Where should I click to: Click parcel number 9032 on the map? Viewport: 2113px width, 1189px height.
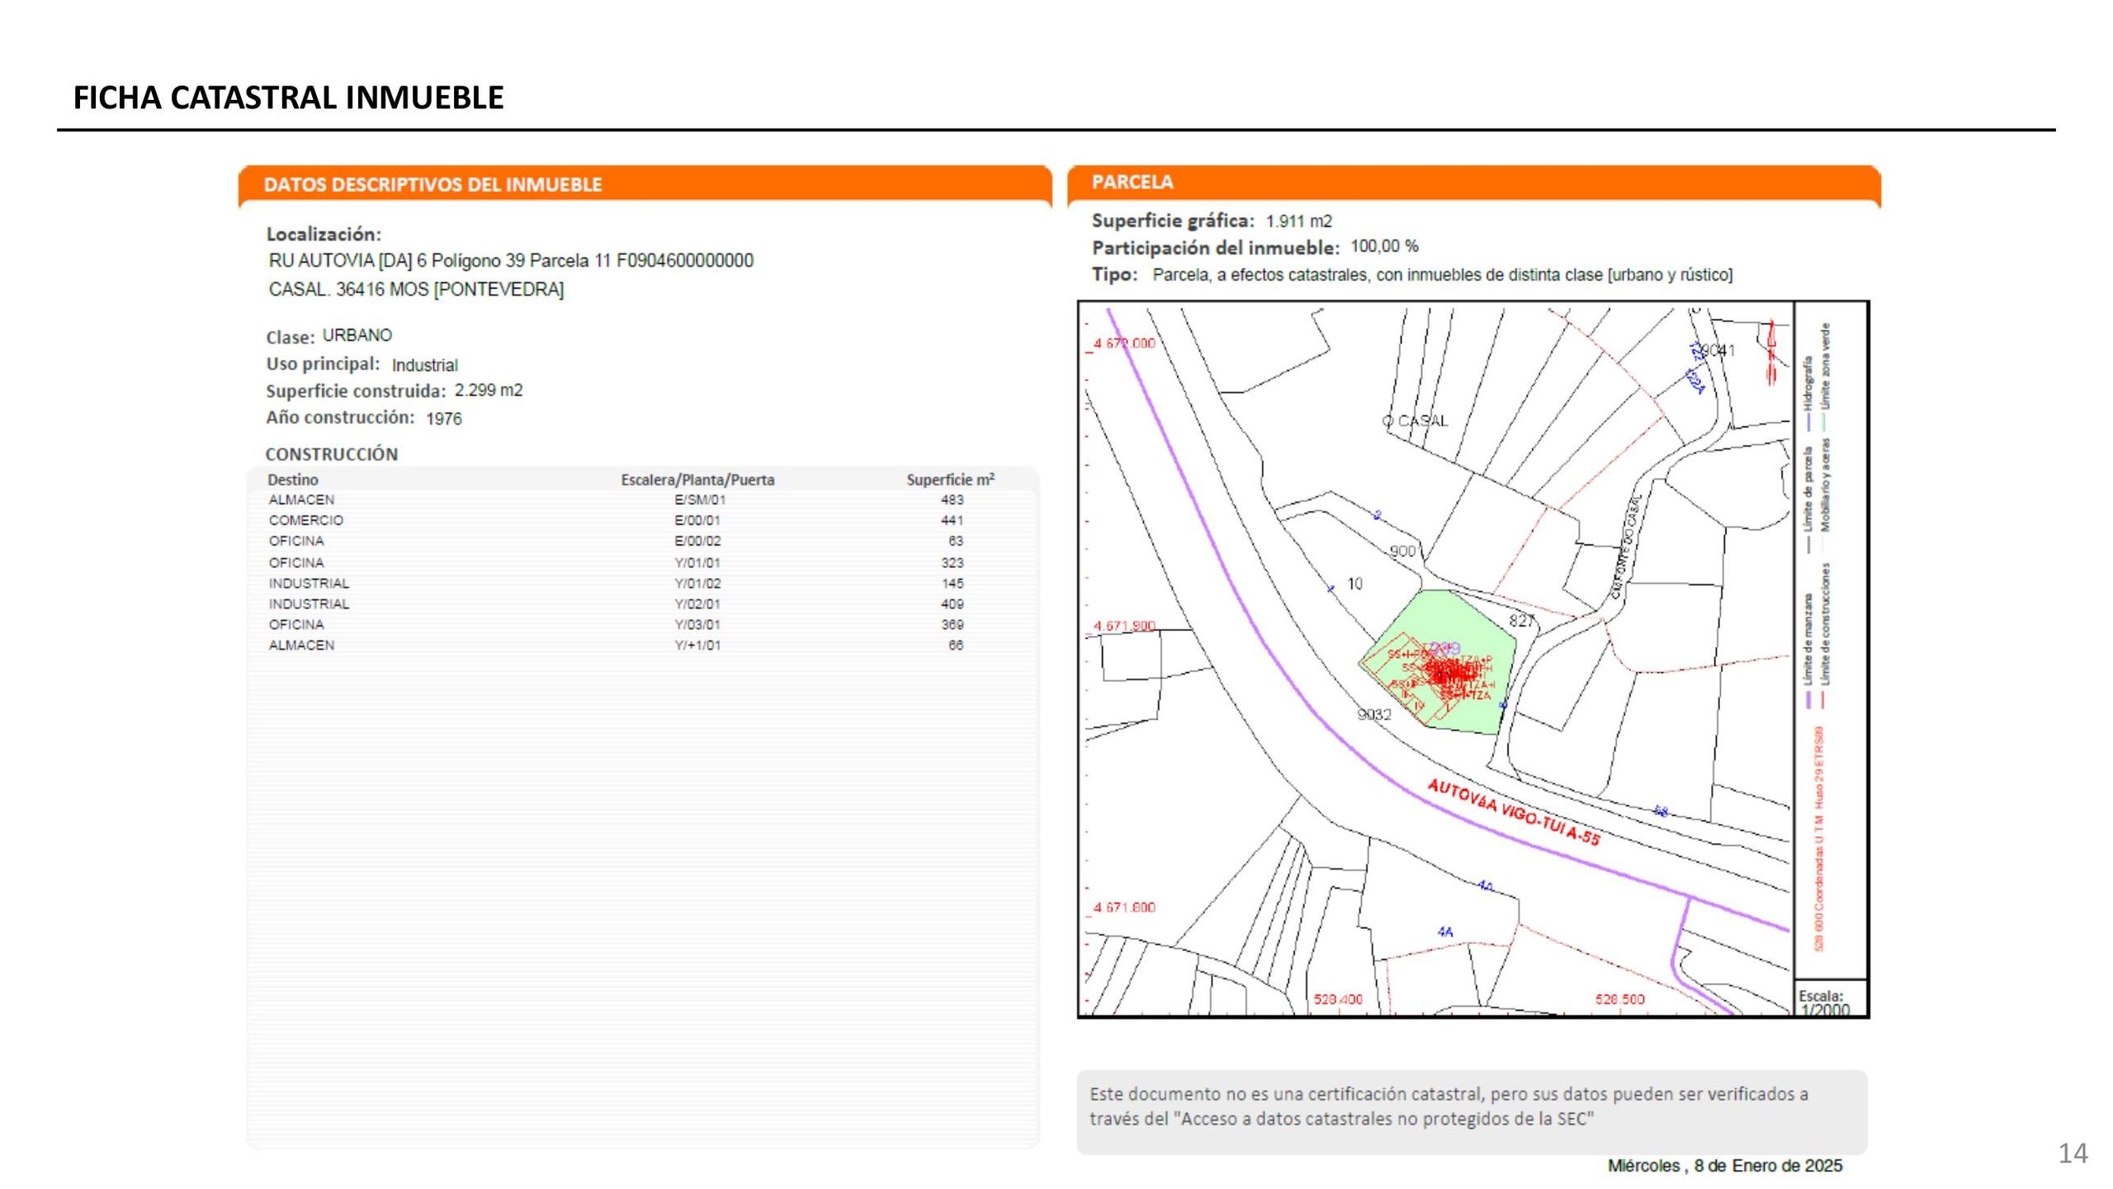coord(1374,714)
